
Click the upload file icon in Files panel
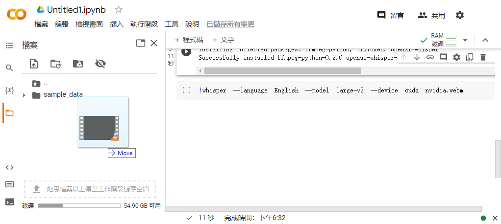click(33, 64)
